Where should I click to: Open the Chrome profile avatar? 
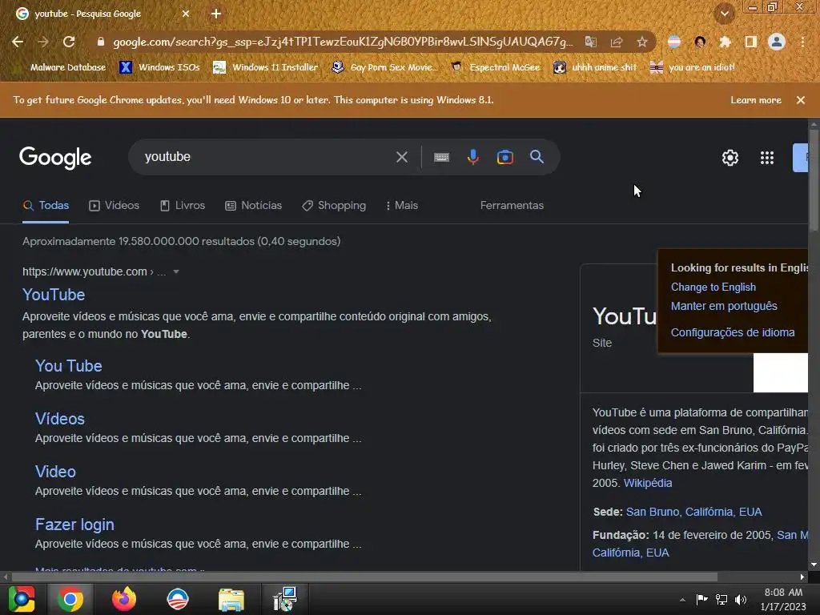pyautogui.click(x=777, y=42)
